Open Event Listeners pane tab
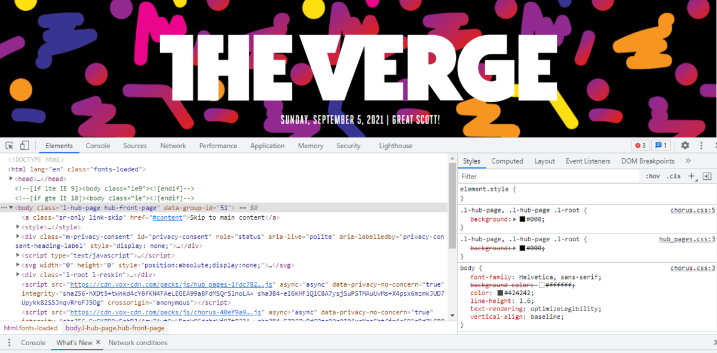This screenshot has width=717, height=353. pyautogui.click(x=588, y=161)
